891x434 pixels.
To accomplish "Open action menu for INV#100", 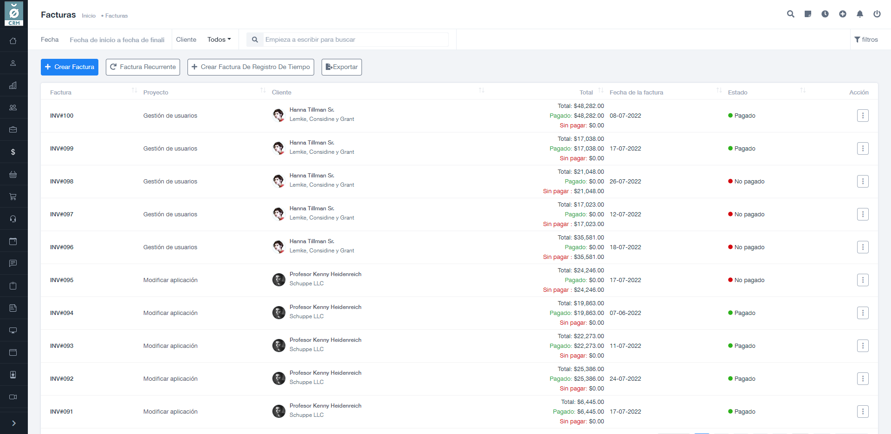I will pyautogui.click(x=863, y=116).
